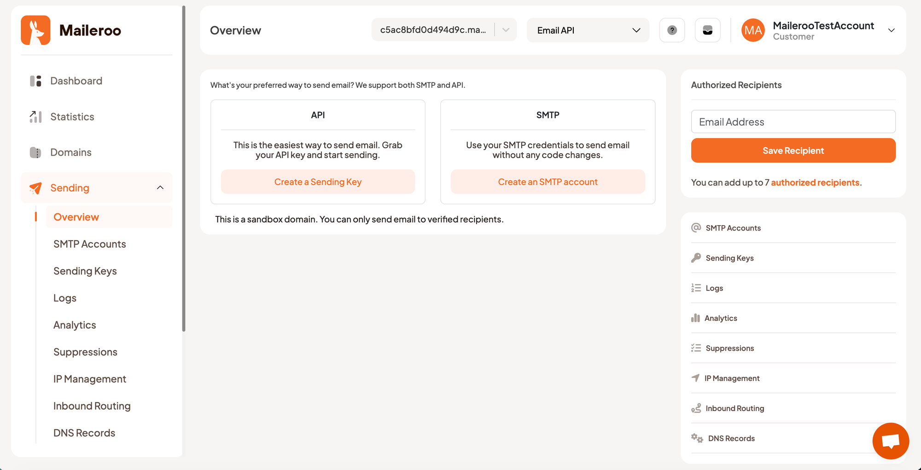Open the live chat bubble widget

coord(890,441)
